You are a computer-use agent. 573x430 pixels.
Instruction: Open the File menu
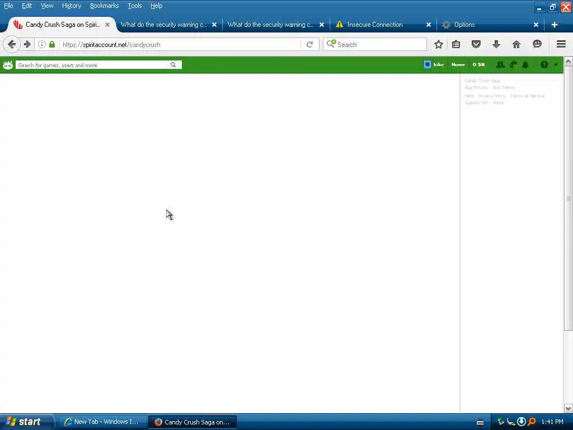(x=8, y=6)
